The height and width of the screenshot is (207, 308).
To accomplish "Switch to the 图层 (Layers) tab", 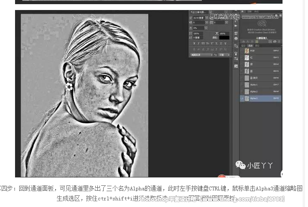I will coord(243,46).
